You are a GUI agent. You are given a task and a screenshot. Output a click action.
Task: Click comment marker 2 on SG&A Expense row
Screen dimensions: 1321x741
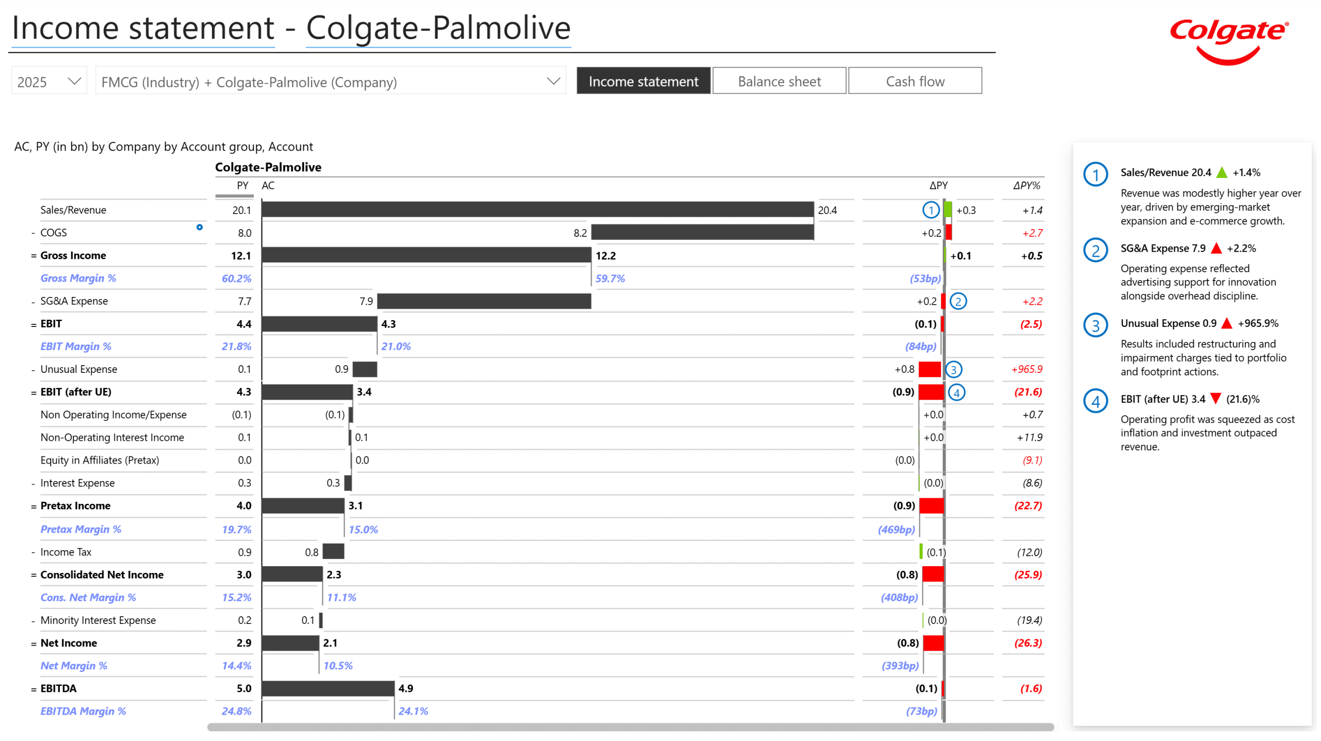[958, 301]
